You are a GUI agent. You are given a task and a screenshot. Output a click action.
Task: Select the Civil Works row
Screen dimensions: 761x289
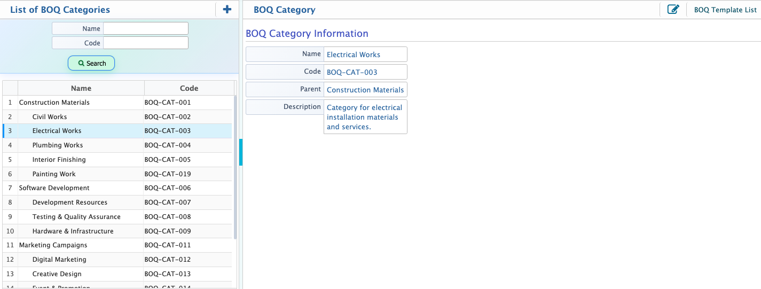pyautogui.click(x=117, y=117)
